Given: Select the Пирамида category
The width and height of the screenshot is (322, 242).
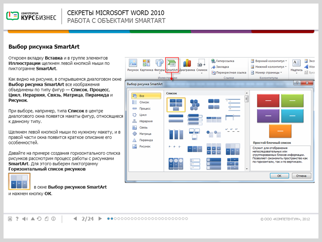Looking at the screenshot, I should [146, 140].
